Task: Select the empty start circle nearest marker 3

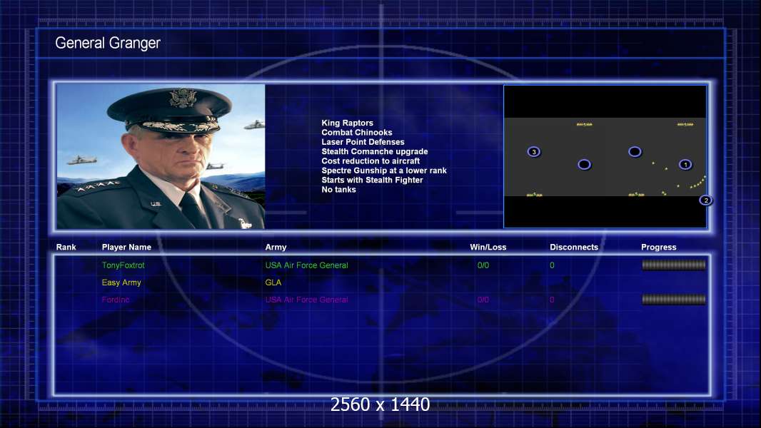Action: pyautogui.click(x=585, y=164)
